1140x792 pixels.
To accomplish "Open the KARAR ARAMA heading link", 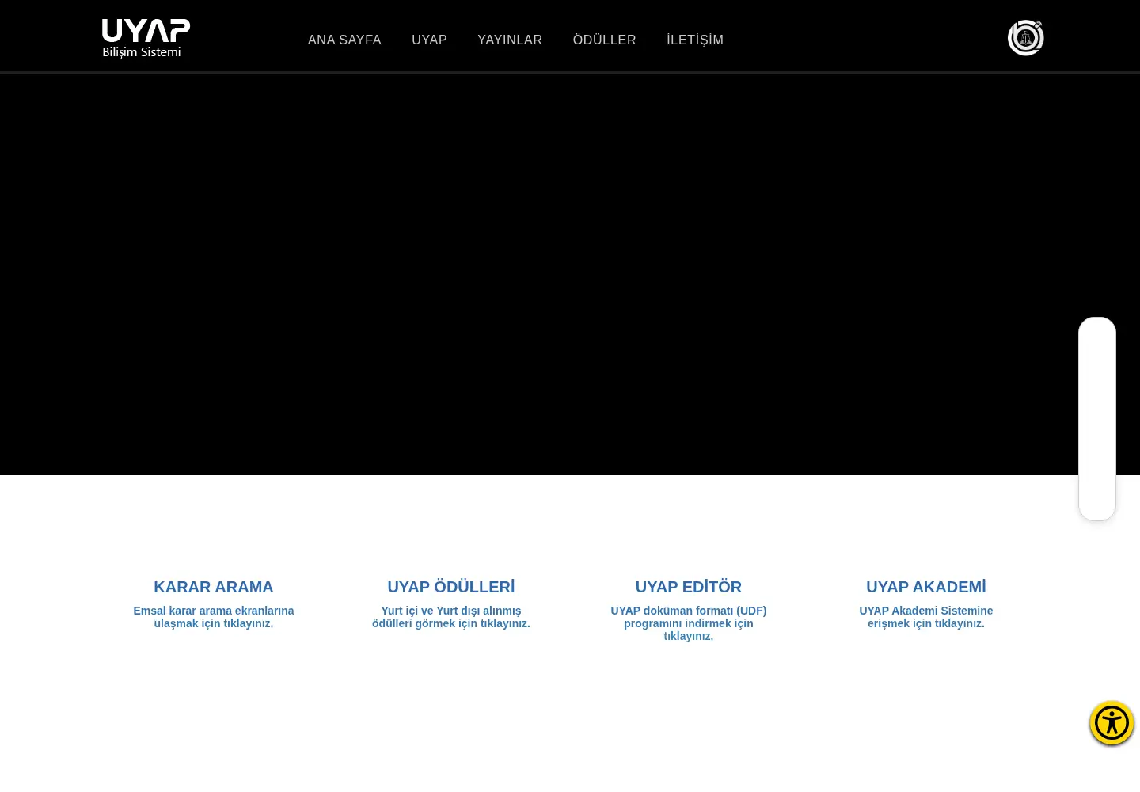I will 214,587.
